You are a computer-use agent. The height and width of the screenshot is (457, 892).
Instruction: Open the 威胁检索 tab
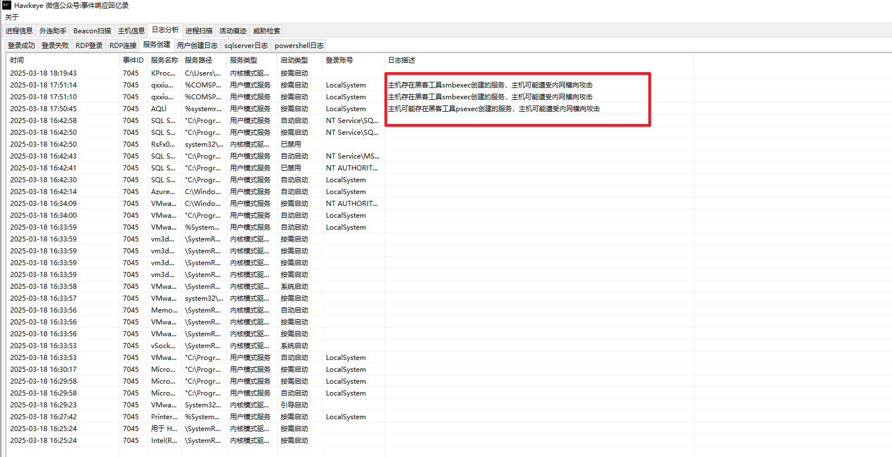(x=267, y=31)
